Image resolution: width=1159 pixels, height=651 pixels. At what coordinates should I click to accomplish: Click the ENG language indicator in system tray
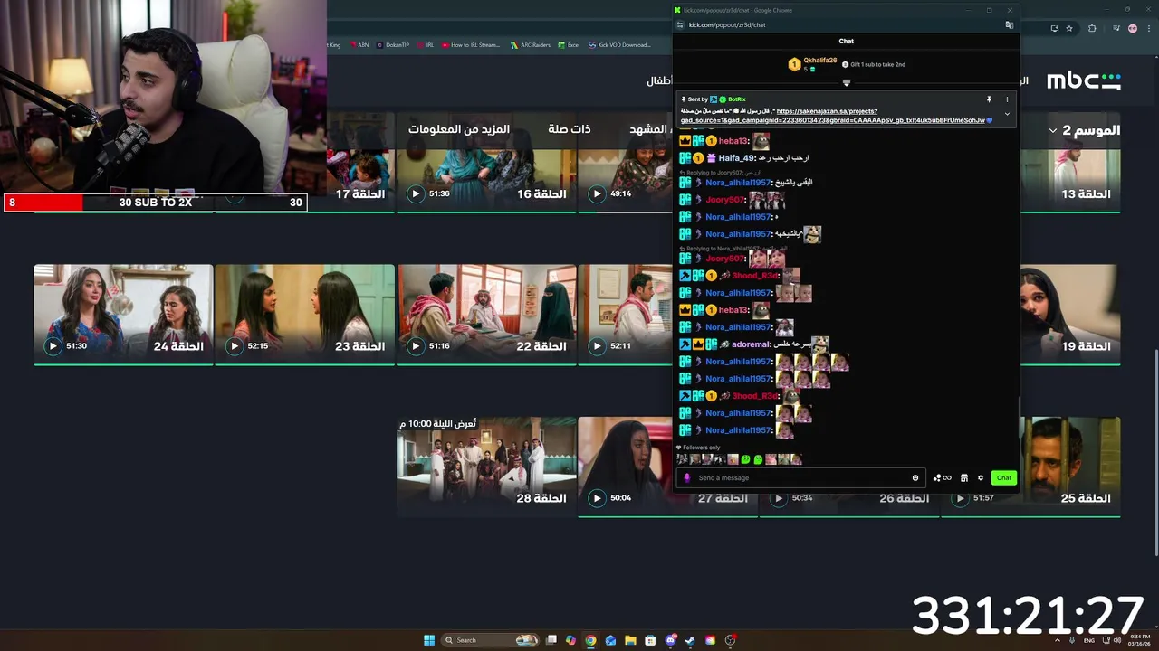pos(1089,640)
